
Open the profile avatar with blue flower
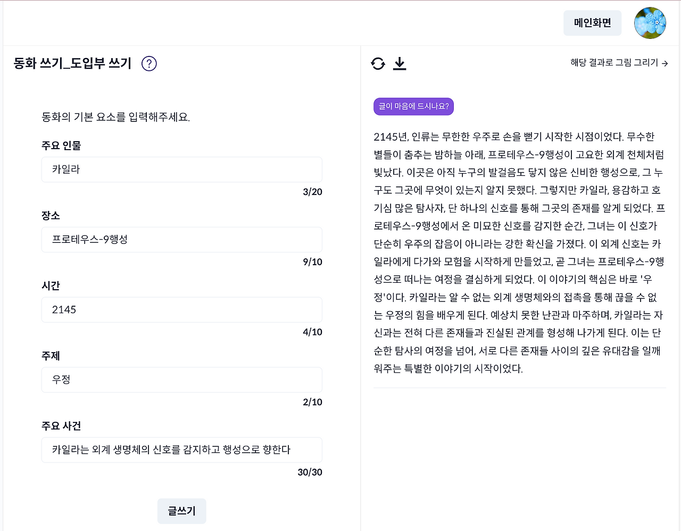pyautogui.click(x=650, y=23)
